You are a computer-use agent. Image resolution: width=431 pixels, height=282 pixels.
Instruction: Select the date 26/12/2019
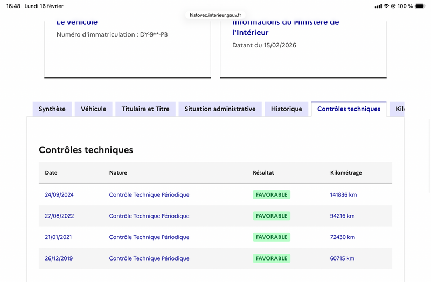(59, 258)
